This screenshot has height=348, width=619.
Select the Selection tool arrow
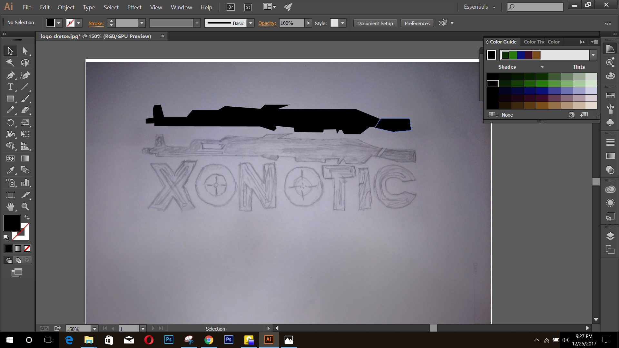coord(10,51)
